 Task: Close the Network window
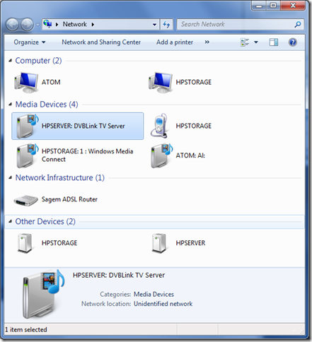293,6
